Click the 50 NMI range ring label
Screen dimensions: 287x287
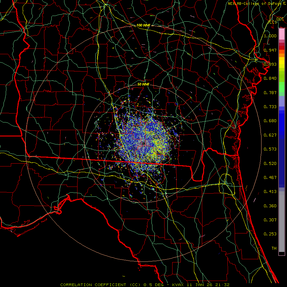(143, 84)
